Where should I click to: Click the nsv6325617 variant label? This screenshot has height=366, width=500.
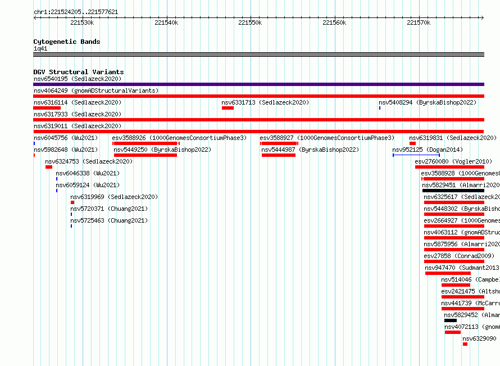point(462,197)
